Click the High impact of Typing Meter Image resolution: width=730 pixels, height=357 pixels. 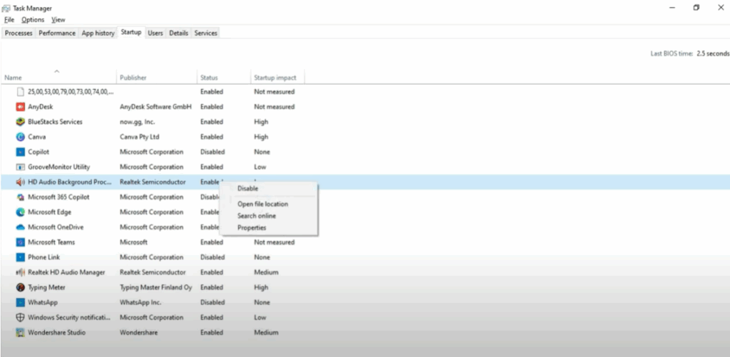coord(261,287)
